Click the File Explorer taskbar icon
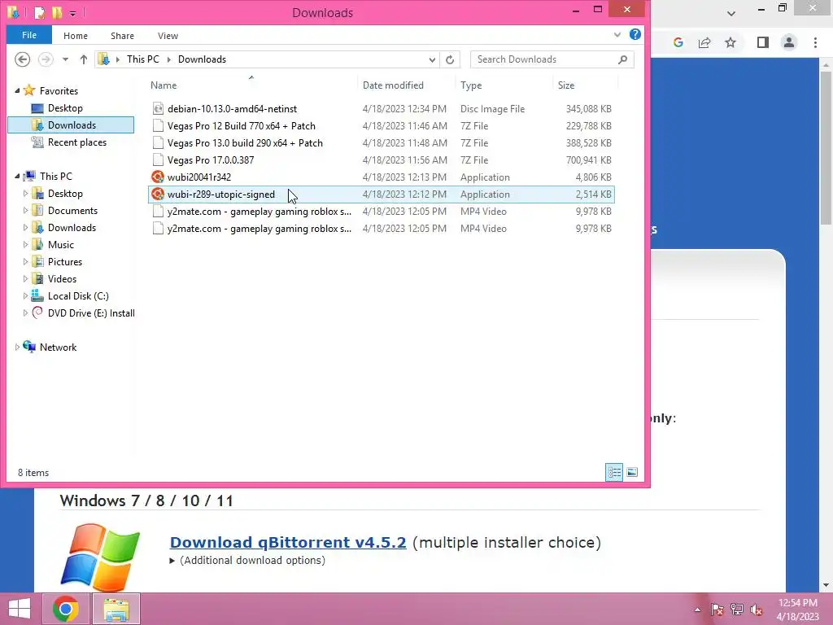This screenshot has width=833, height=625. click(x=116, y=609)
